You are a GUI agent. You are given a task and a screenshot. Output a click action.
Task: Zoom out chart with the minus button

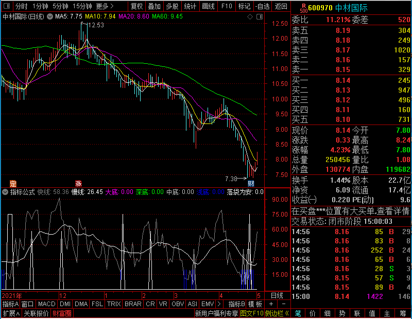click(x=284, y=304)
